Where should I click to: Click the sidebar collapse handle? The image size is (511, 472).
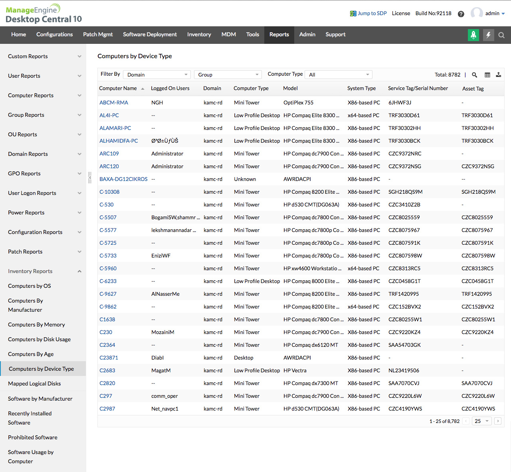tap(89, 177)
